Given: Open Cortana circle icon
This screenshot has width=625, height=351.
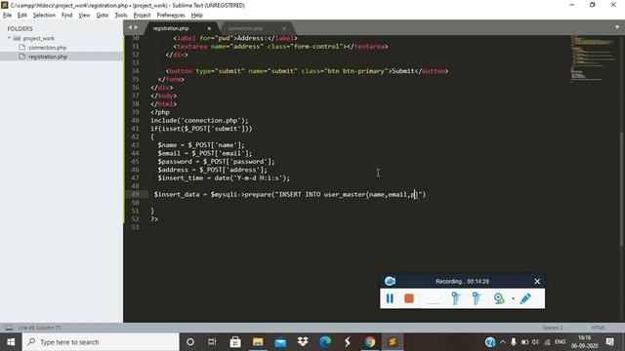Looking at the screenshot, I should 190,342.
